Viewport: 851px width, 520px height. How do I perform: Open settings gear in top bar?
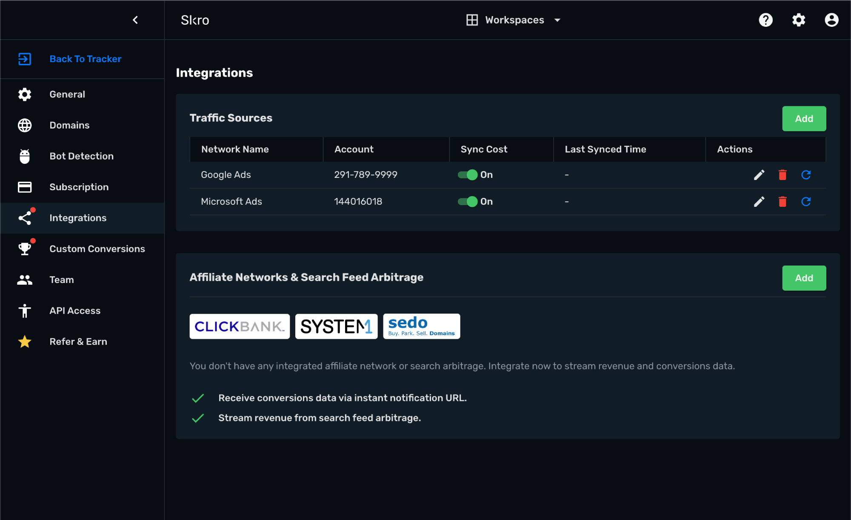pyautogui.click(x=799, y=20)
